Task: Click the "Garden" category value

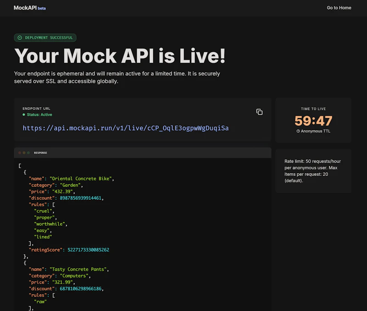Action: click(70, 185)
